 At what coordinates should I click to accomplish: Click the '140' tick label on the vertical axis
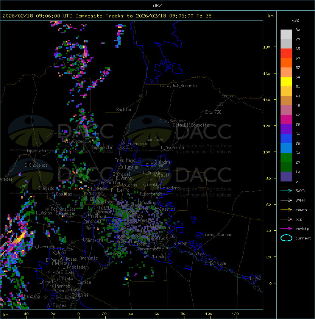pos(267,100)
